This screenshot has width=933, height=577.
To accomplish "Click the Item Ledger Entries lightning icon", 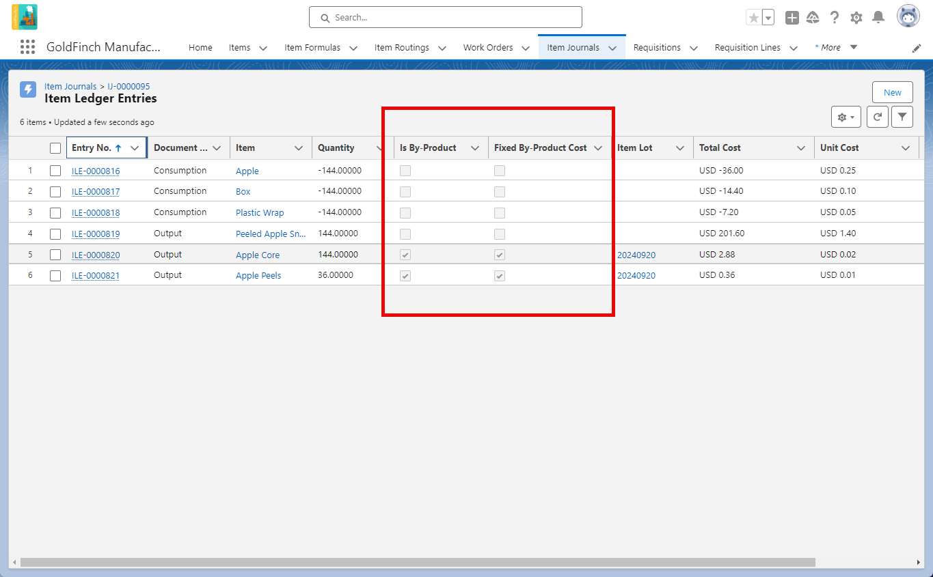I will 28,89.
